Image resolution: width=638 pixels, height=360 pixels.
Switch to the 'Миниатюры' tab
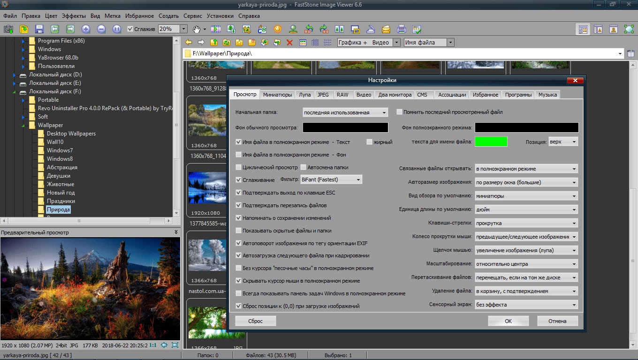(278, 95)
